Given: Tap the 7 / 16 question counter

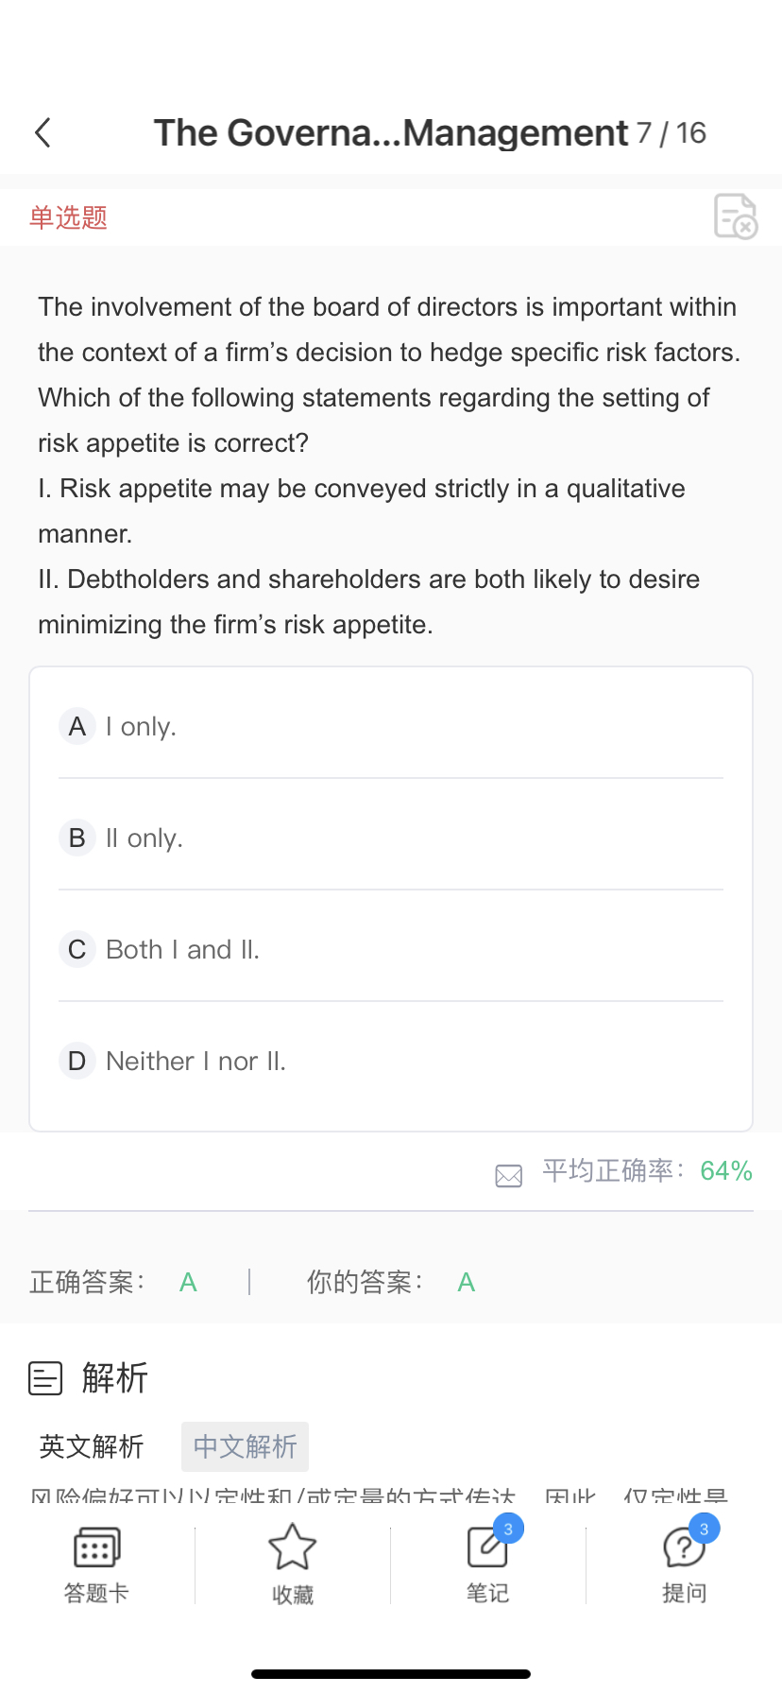Looking at the screenshot, I should [x=671, y=133].
